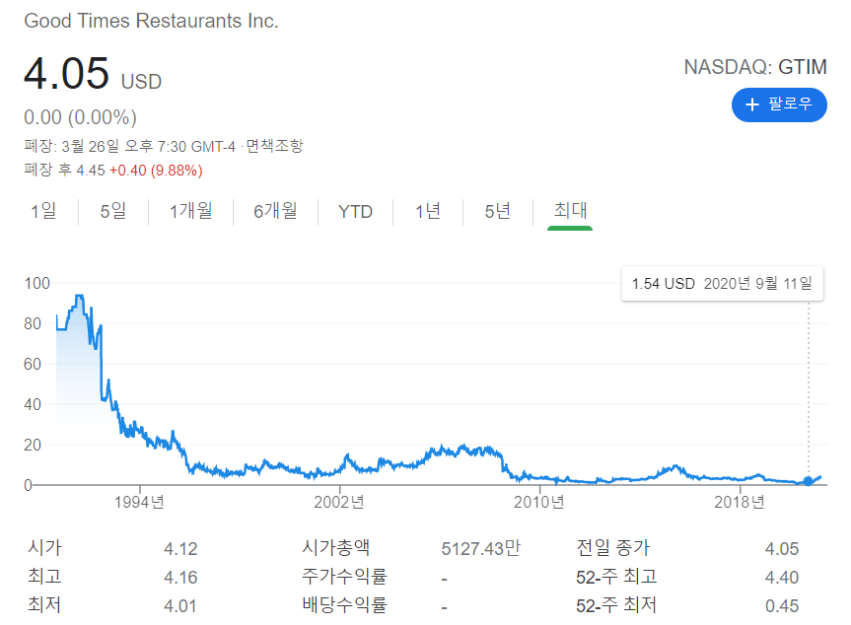
Task: Click the 시가총액 label
Action: point(336,547)
